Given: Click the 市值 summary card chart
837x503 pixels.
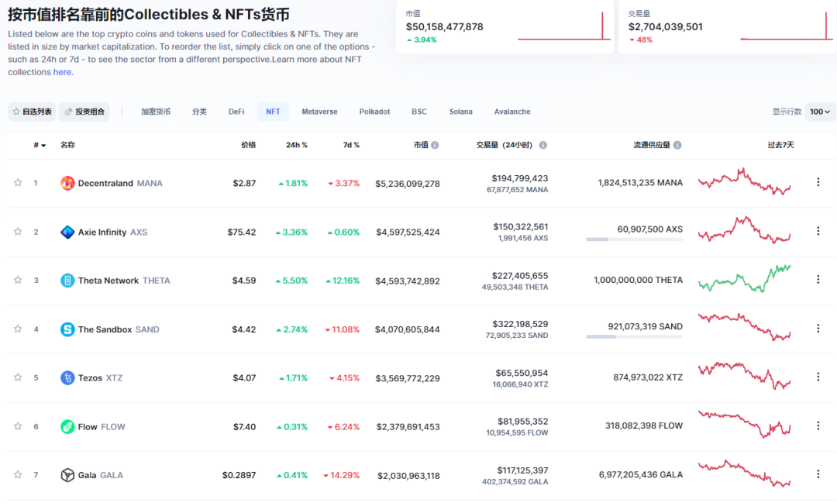Looking at the screenshot, I should click(563, 26).
